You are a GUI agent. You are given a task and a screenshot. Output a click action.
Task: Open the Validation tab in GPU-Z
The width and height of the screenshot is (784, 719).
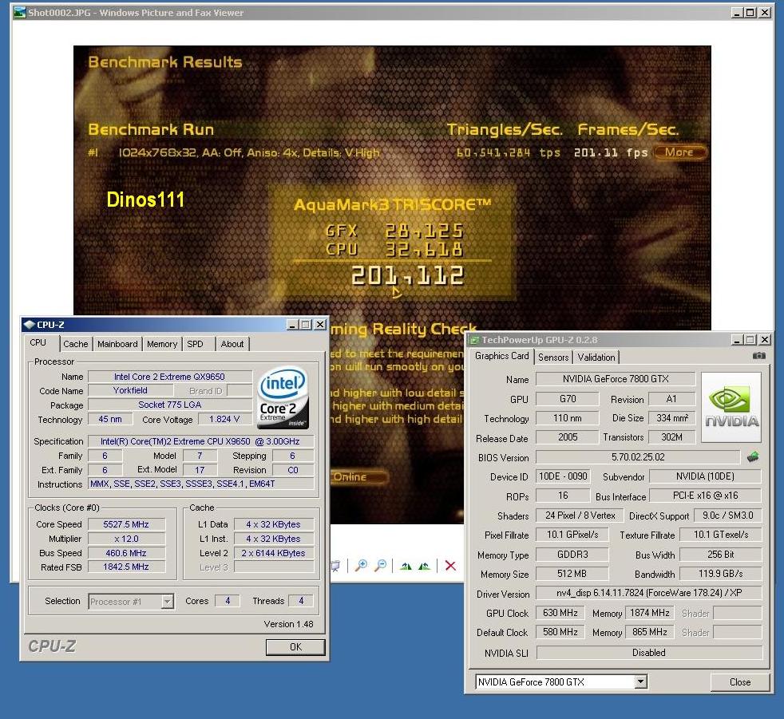pos(596,358)
